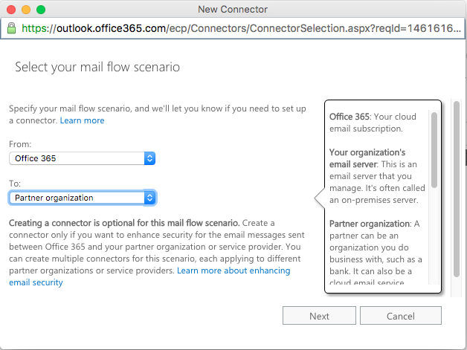Click bold Creating a connector is optional text
Image resolution: width=467 pixels, height=350 pixels.
124,223
